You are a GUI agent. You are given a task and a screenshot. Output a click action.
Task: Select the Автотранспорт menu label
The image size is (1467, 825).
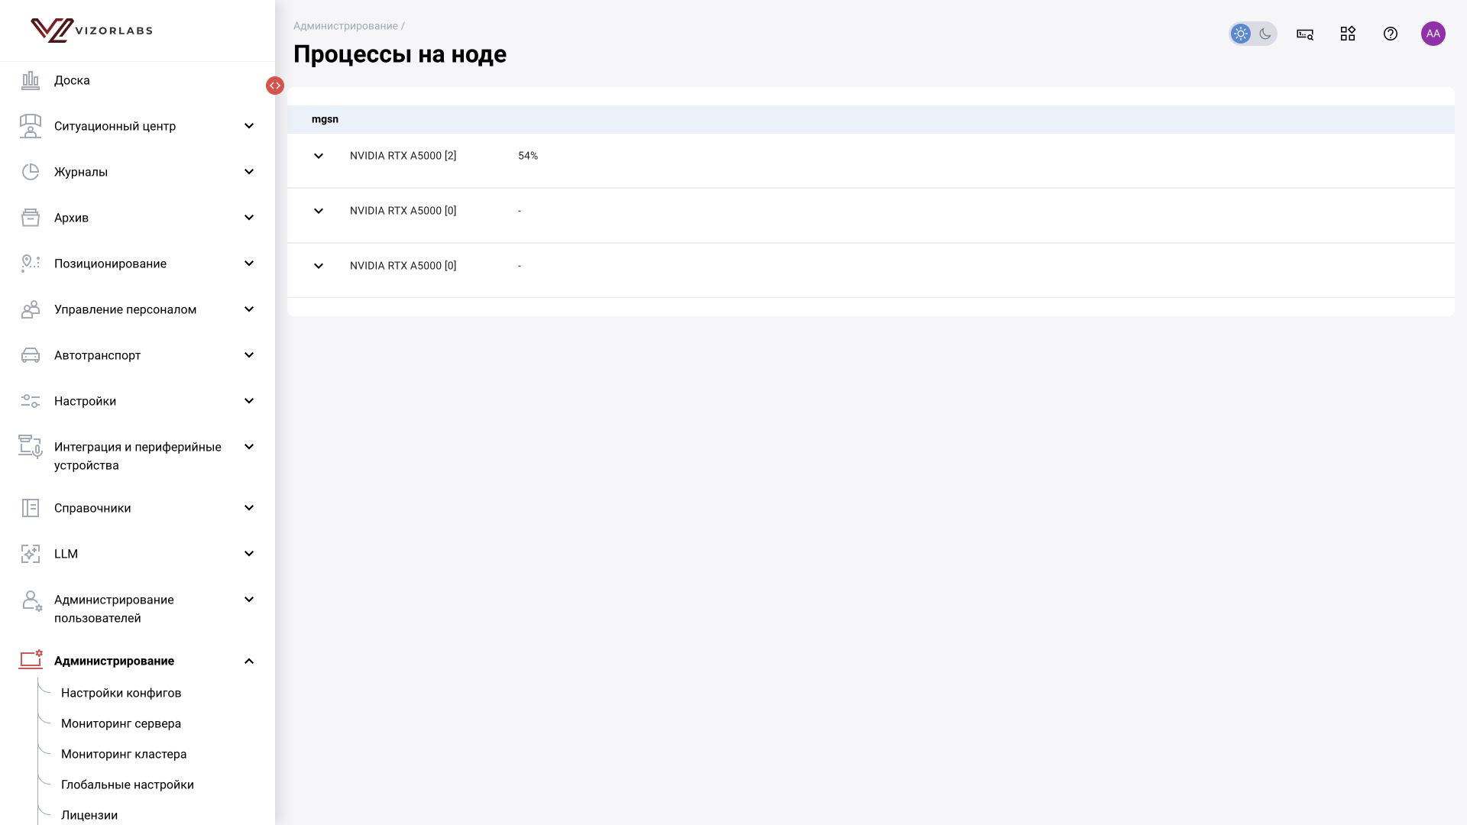pos(98,355)
